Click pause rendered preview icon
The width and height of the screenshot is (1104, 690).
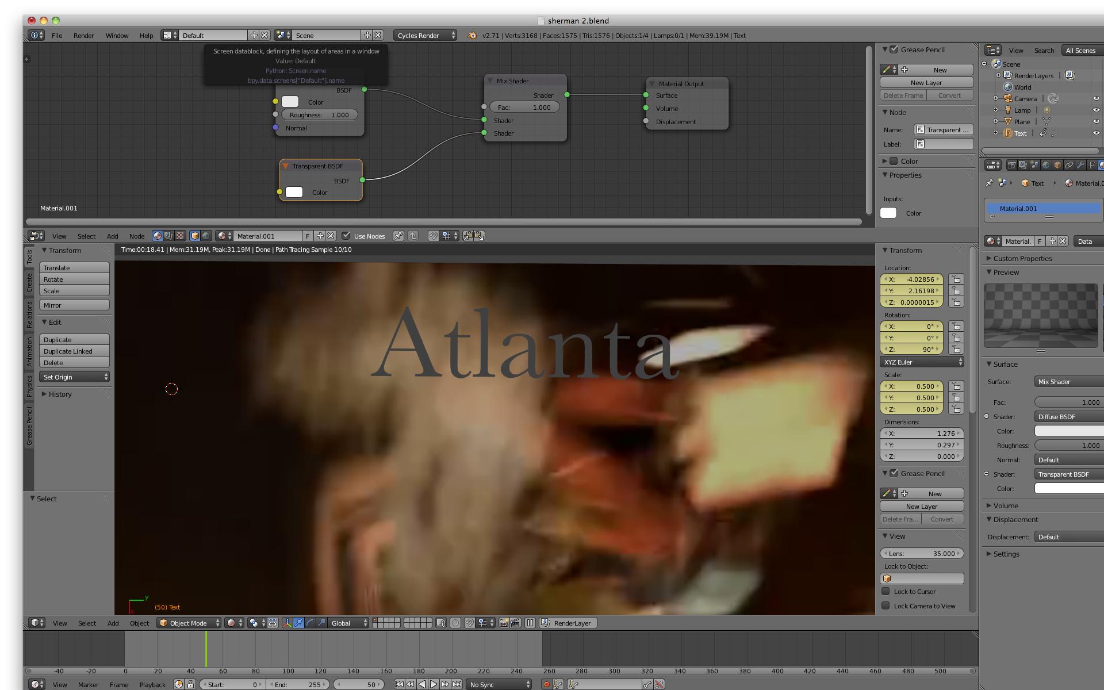[x=530, y=623]
